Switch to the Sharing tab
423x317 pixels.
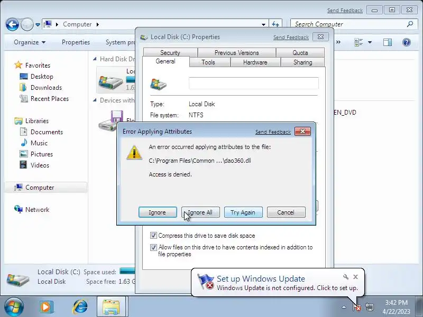[x=302, y=62]
